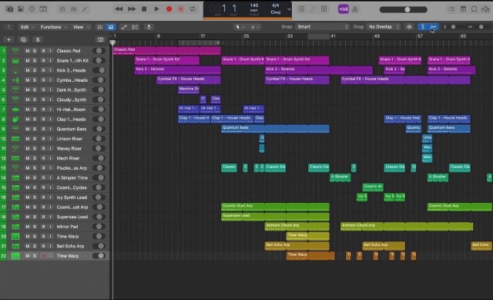Open the Functions menu

(53, 27)
